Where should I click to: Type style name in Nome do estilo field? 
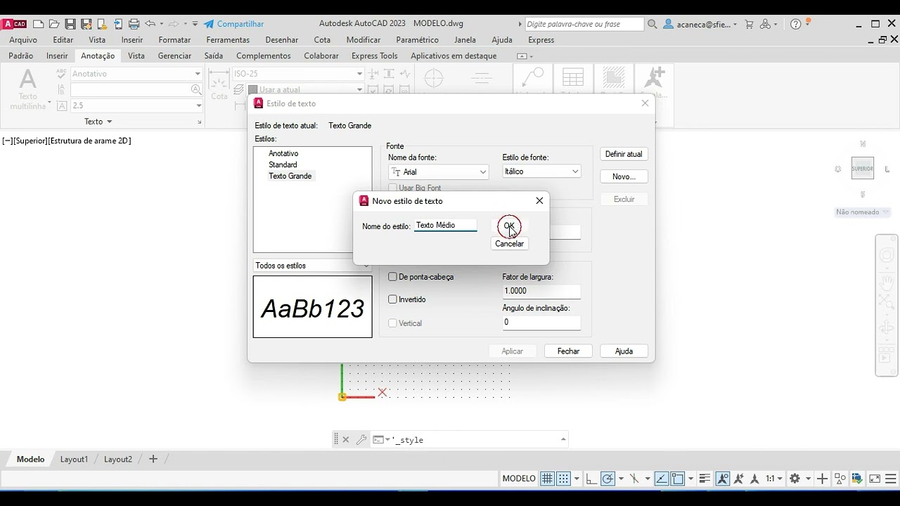pyautogui.click(x=445, y=226)
